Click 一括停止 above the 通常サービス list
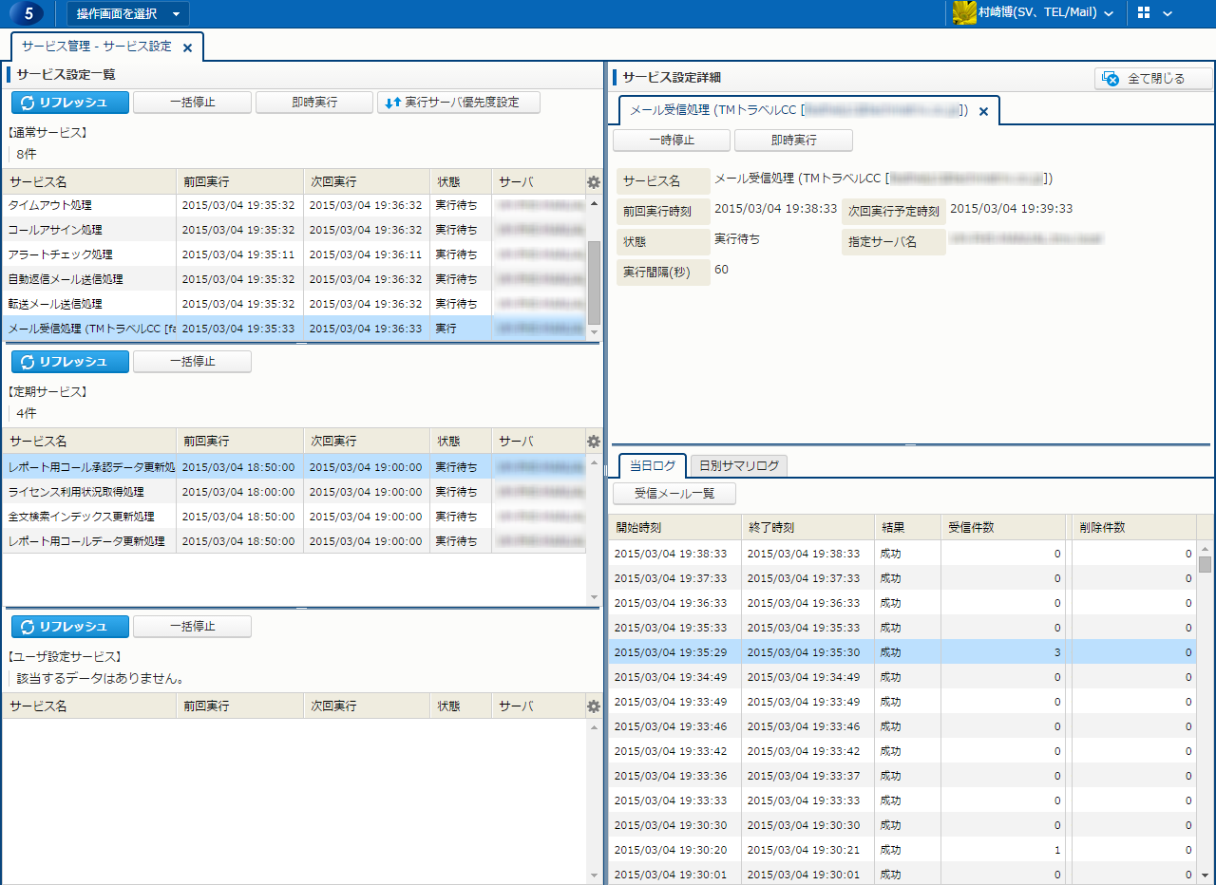 pos(192,103)
